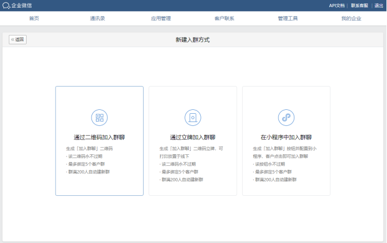This screenshot has width=387, height=243.
Task: Open the 通讯录 tab
Action: click(98, 18)
